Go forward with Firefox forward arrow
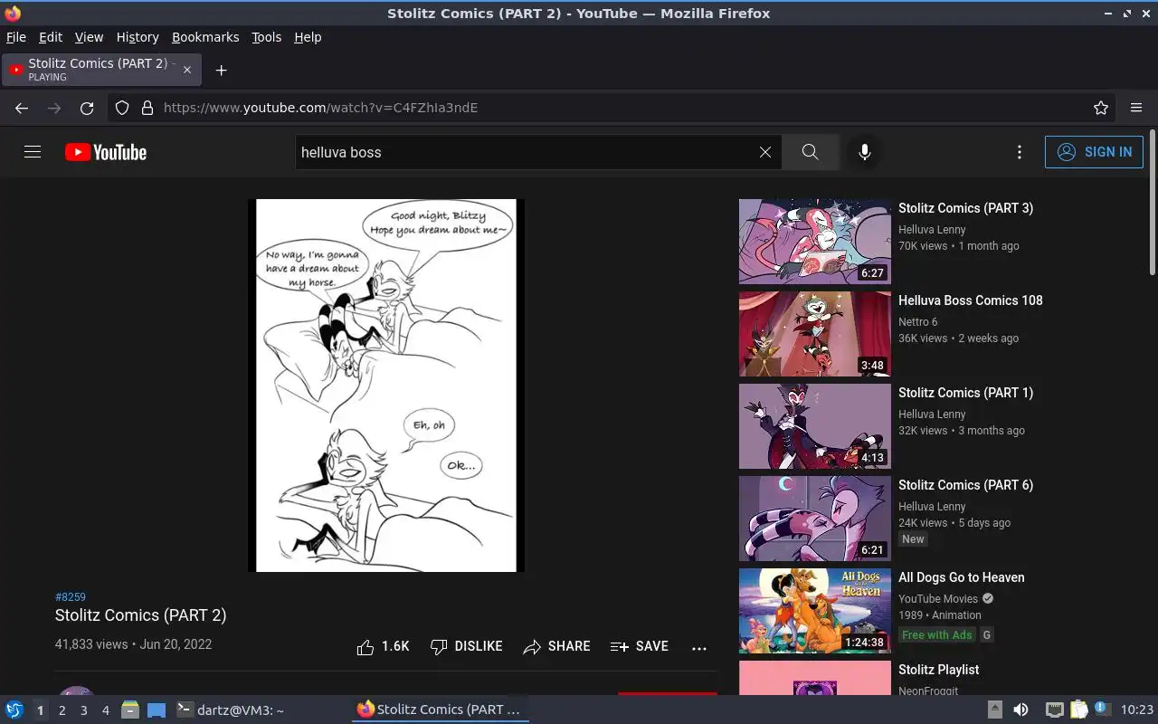Image resolution: width=1158 pixels, height=724 pixels. (54, 108)
